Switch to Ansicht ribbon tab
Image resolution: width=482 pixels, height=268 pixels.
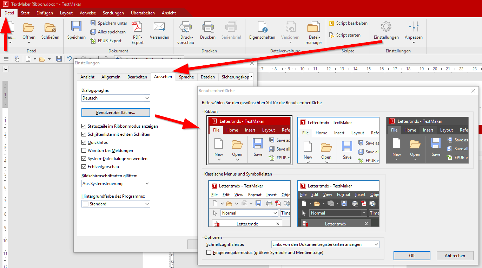169,13
